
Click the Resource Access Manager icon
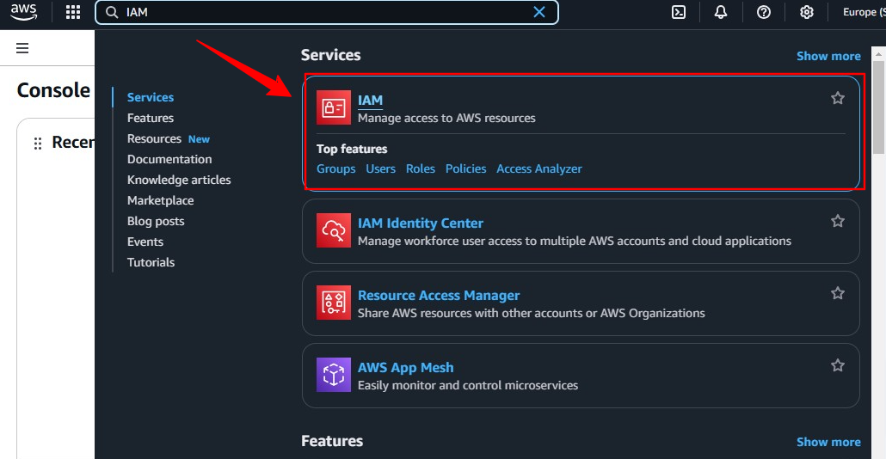coord(334,303)
